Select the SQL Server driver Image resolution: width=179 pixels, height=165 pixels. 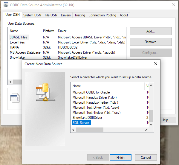(81, 122)
